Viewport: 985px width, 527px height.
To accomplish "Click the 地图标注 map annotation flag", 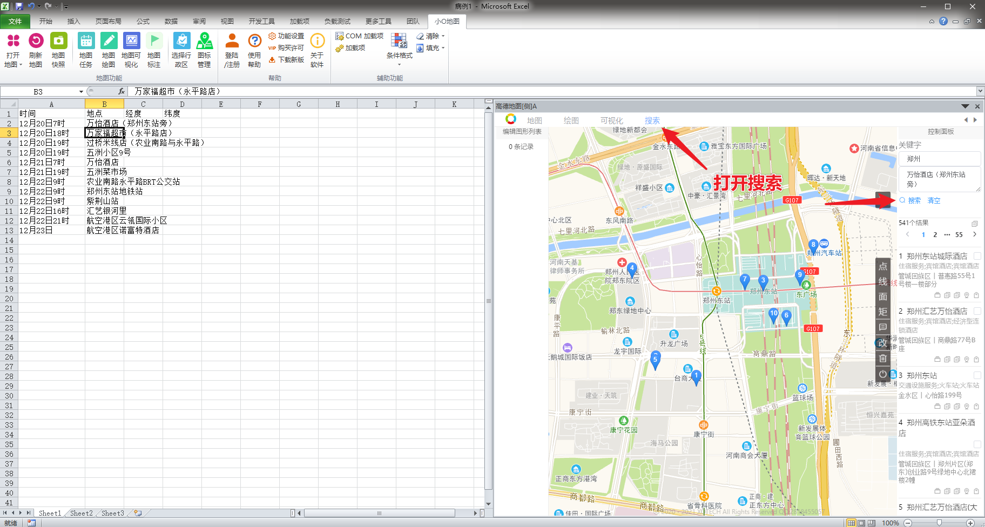I will tap(154, 41).
